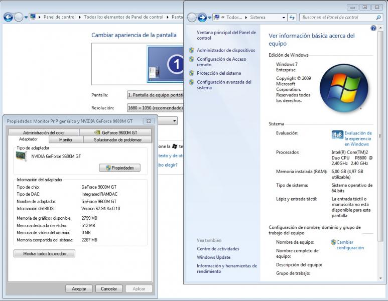Click adapter 'Propiedades' button
This screenshot has height=301, width=388.
(120, 168)
